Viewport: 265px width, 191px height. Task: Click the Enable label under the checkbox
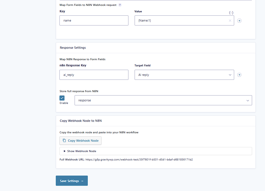[64, 103]
